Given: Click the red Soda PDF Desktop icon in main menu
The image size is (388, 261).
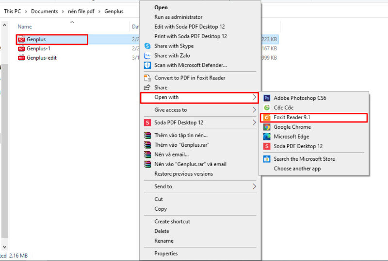Looking at the screenshot, I should coord(147,123).
